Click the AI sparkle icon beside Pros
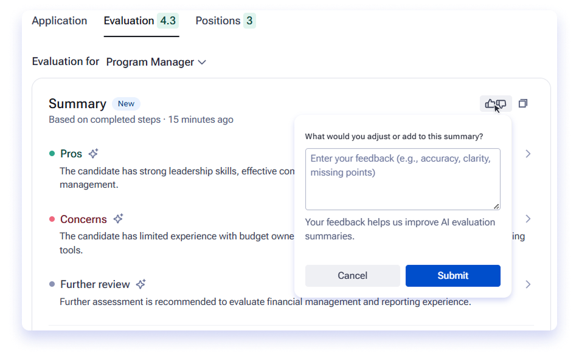Image resolution: width=579 pixels, height=356 pixels. pyautogui.click(x=94, y=154)
